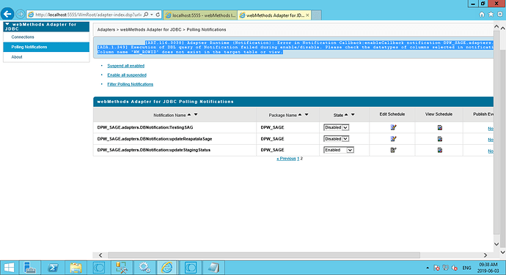Image resolution: width=506 pixels, height=275 pixels.
Task: Open address bar autocomplete dropdown arrow
Action: click(x=152, y=15)
